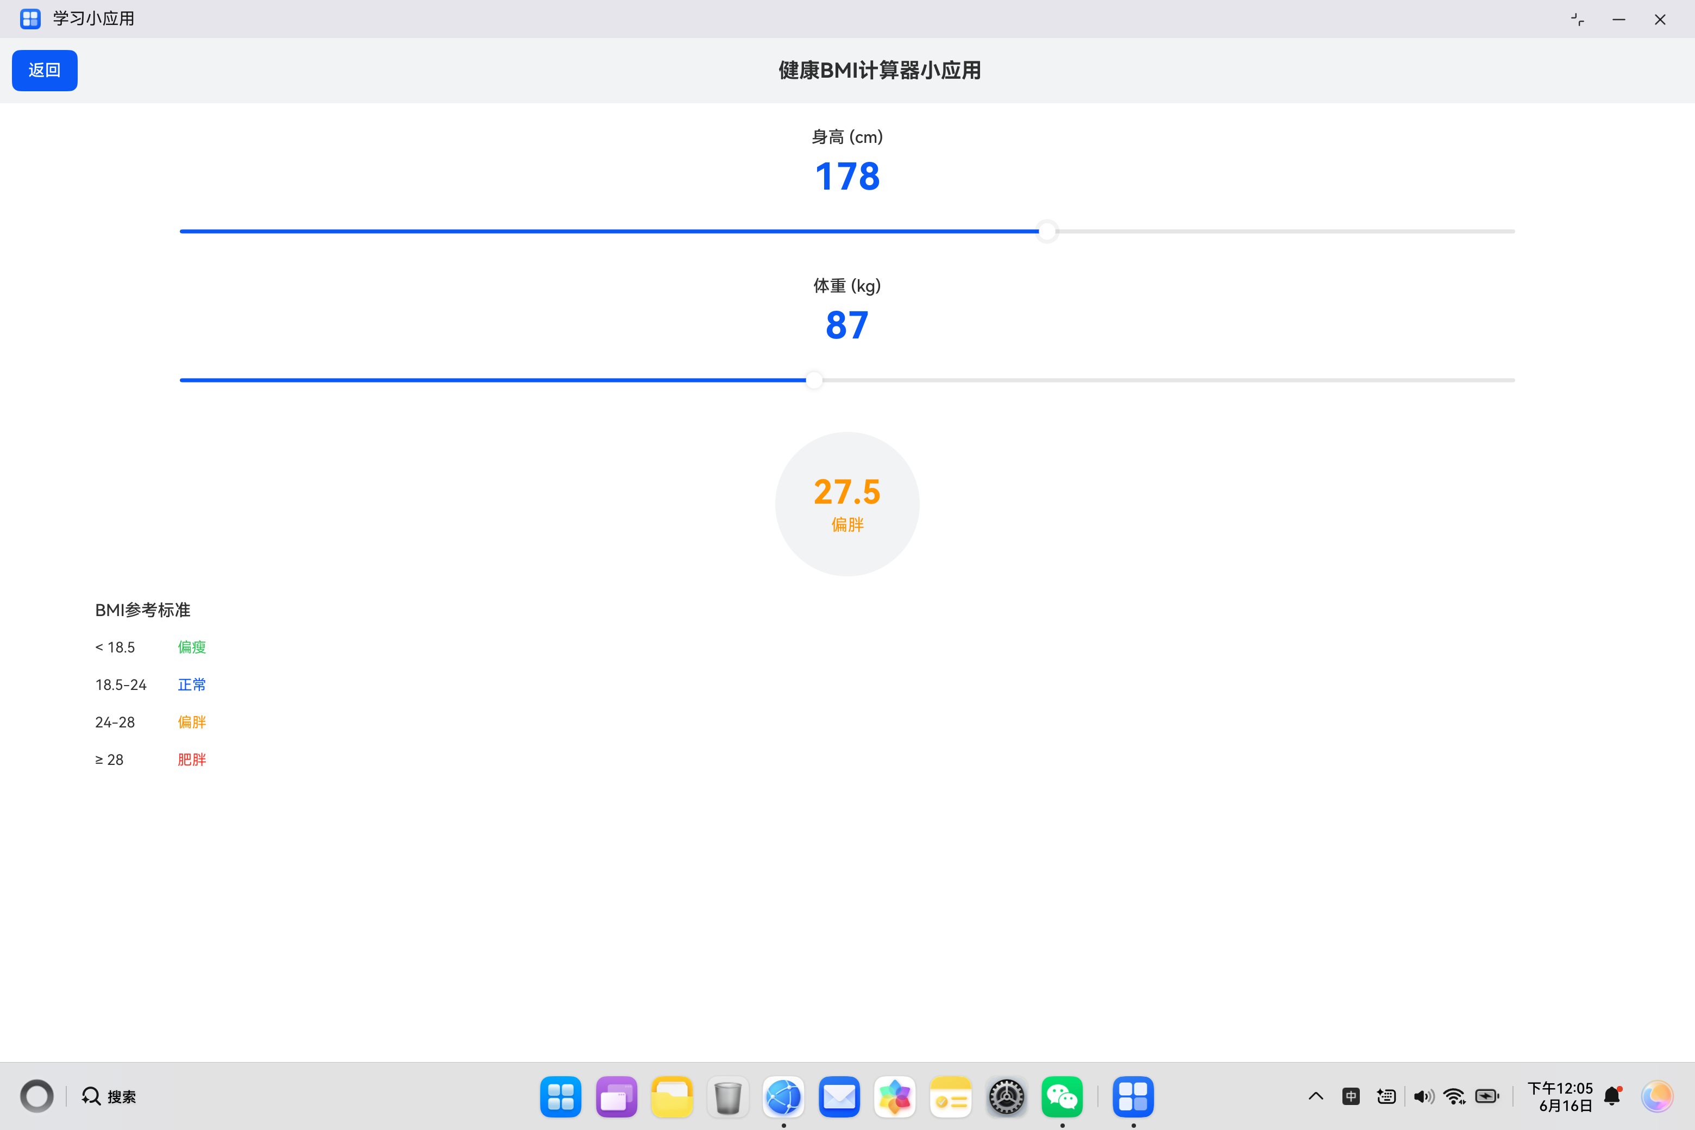Open the purple multi-window dock icon
The image size is (1695, 1130).
616,1096
